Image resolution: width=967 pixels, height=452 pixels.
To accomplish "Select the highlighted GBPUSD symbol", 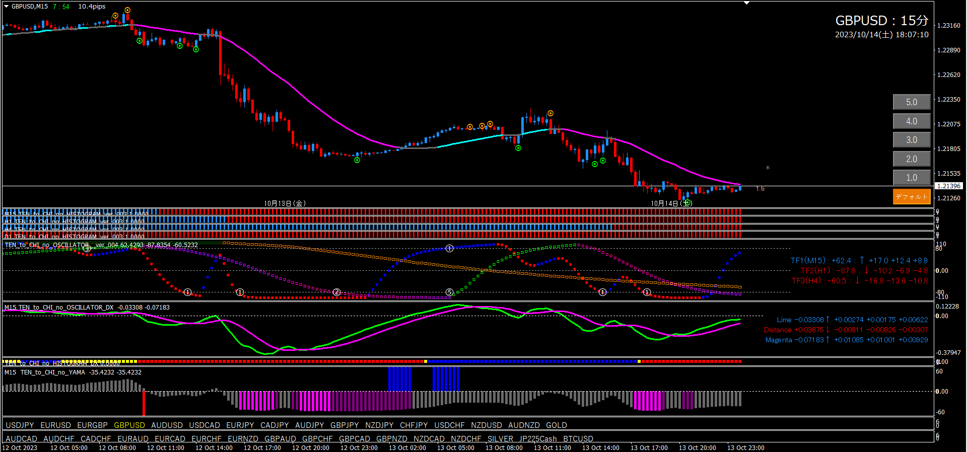I will [129, 425].
